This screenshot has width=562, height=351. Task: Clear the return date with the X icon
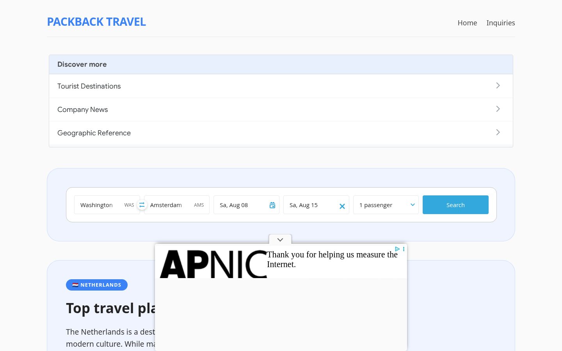[342, 206]
